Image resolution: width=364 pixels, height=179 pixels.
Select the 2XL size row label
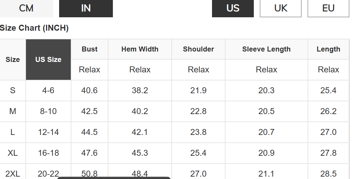[13, 173]
